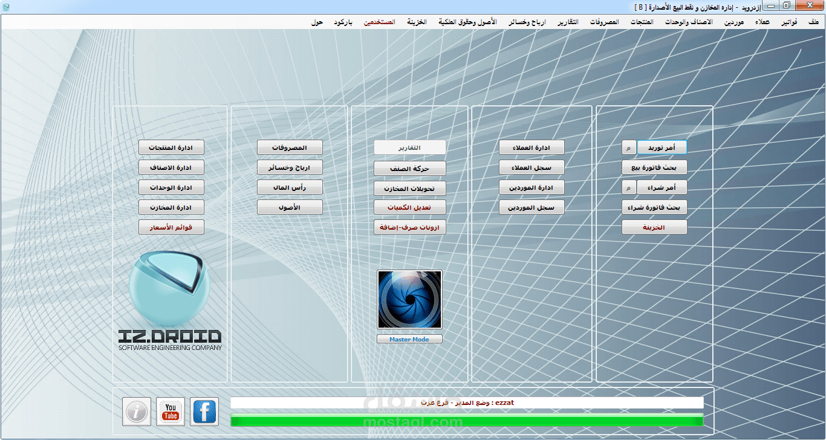Click the المصروفات panel button
Screen dimensions: 826x440
(x=290, y=147)
